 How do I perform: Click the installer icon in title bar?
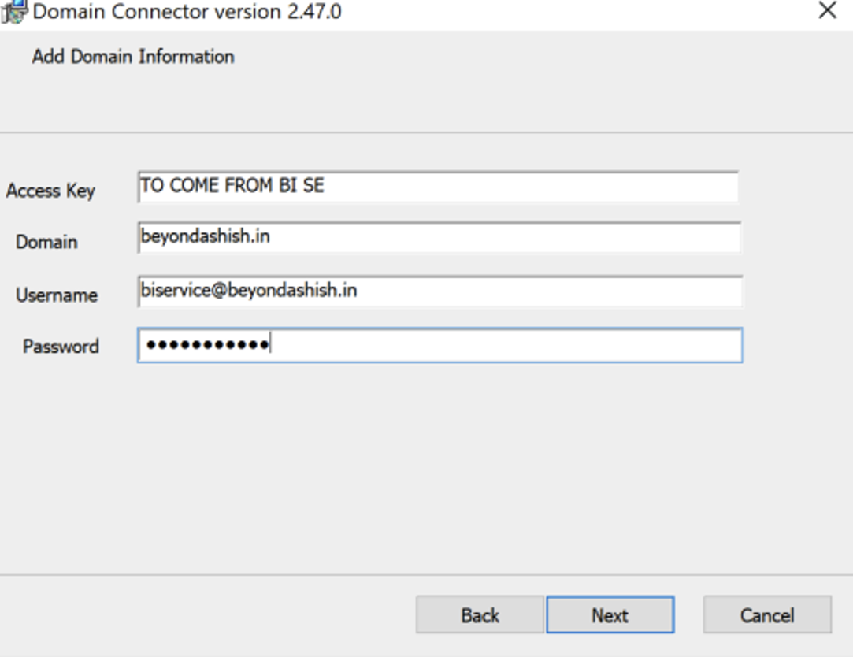click(14, 11)
